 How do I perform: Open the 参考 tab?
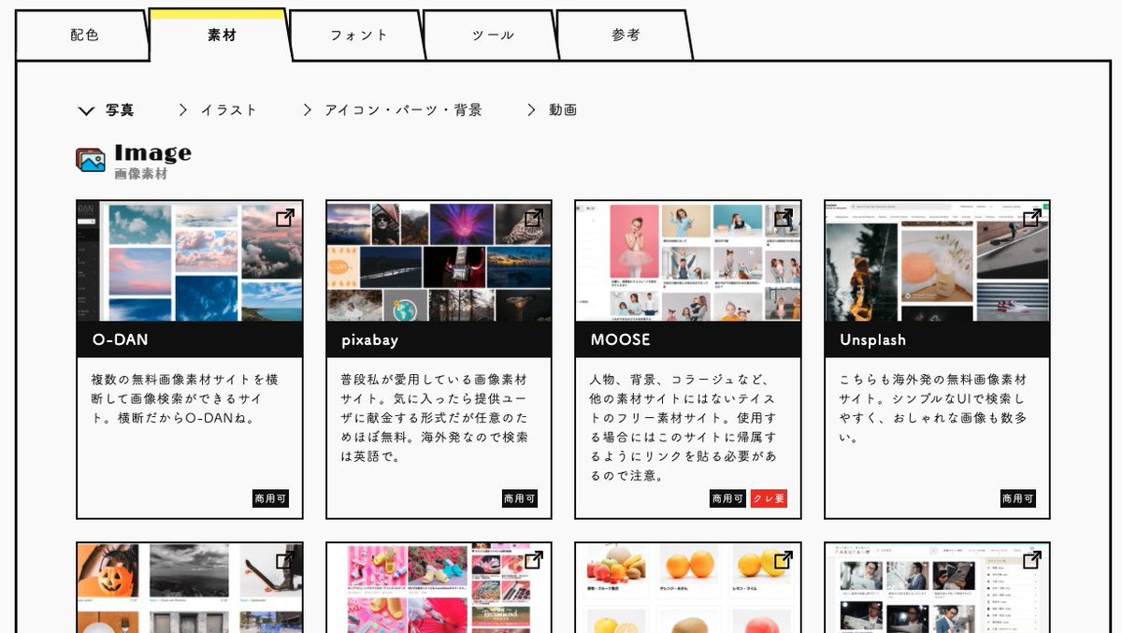pos(626,36)
